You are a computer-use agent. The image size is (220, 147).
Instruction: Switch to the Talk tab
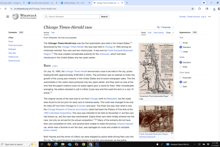[x=53, y=32]
